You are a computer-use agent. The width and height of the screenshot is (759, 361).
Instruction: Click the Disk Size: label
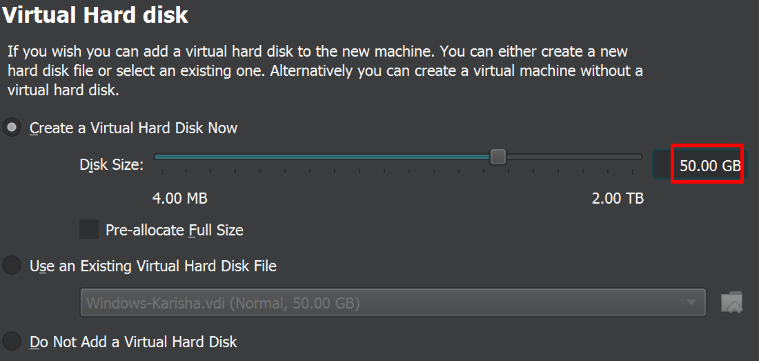[x=112, y=165]
